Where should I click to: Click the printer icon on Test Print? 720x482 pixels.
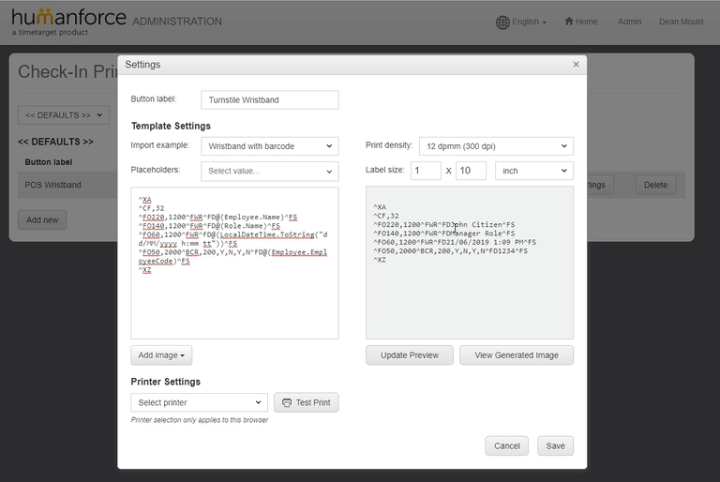point(287,402)
